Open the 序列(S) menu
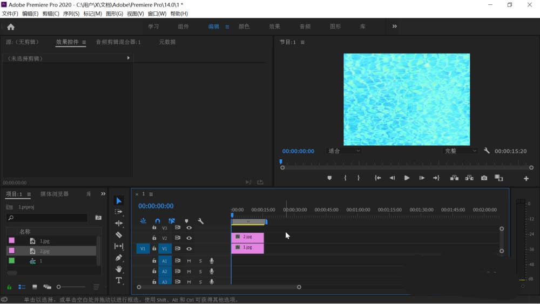The height and width of the screenshot is (304, 540). click(x=71, y=13)
